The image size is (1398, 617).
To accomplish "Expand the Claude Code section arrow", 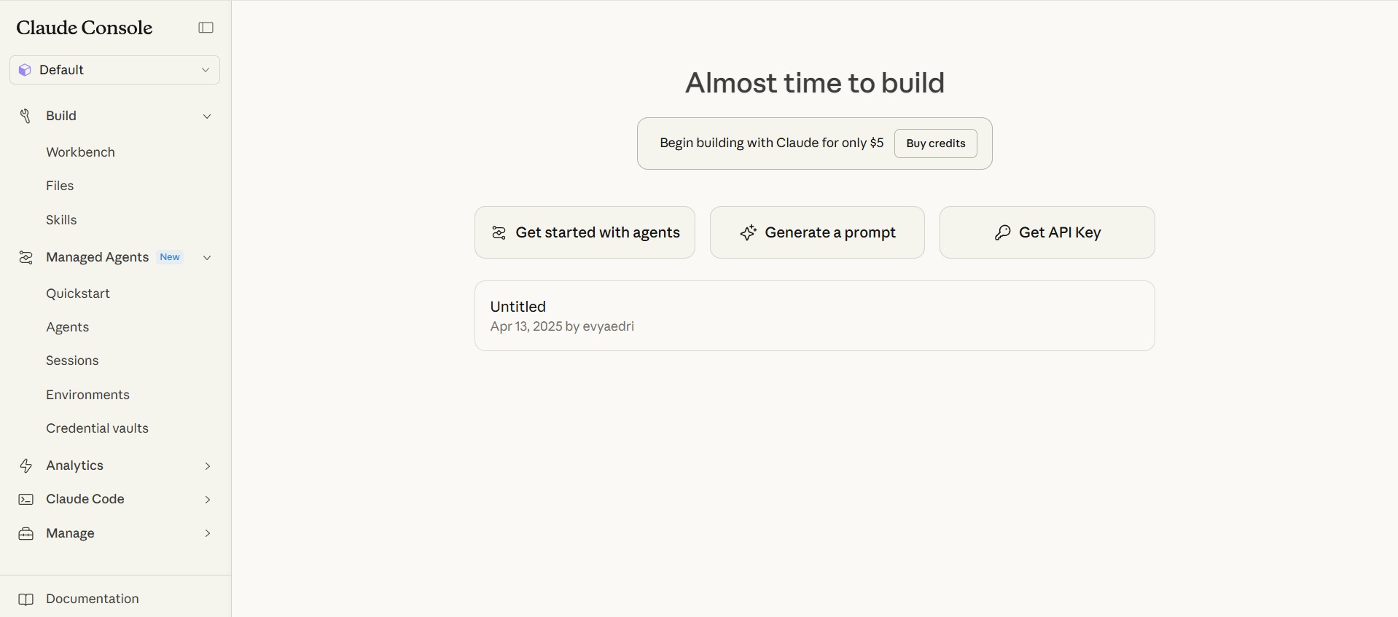I will pyautogui.click(x=208, y=500).
